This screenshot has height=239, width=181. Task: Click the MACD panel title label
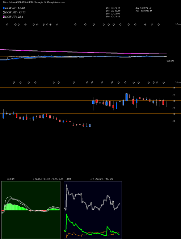(x=10, y=179)
